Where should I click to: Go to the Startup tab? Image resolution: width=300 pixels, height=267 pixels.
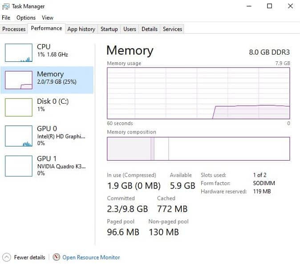(x=109, y=29)
